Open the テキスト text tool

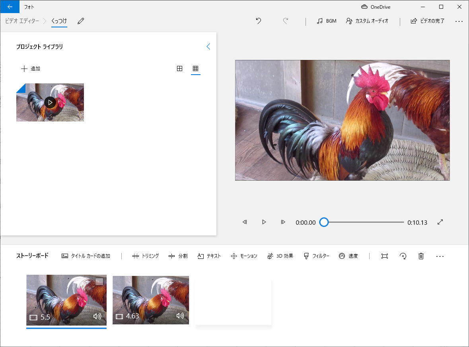(209, 256)
